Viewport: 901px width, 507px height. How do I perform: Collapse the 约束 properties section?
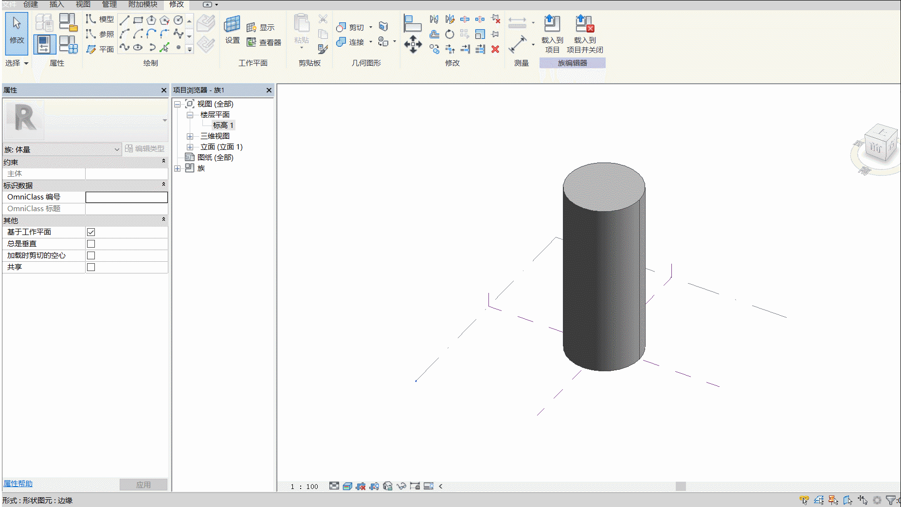click(x=163, y=162)
